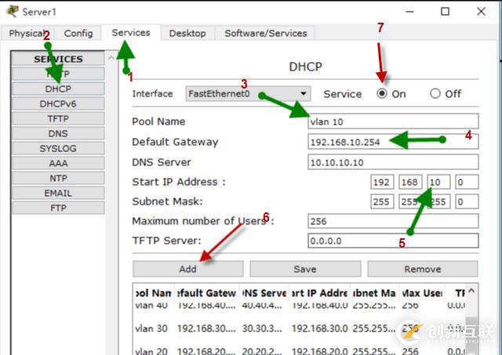
Task: Open TFTP service settings
Action: point(58,118)
